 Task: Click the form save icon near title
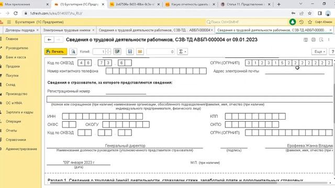306,40
